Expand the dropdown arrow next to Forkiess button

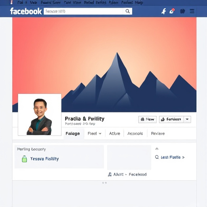(x=187, y=119)
